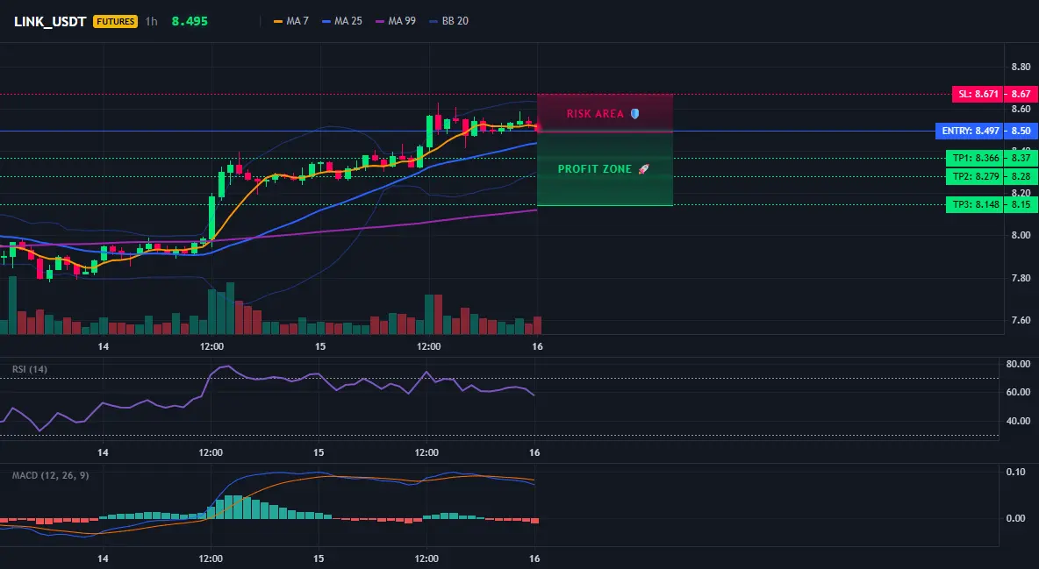Image resolution: width=1039 pixels, height=569 pixels.
Task: Click the current price 8.495
Action: pyautogui.click(x=190, y=21)
